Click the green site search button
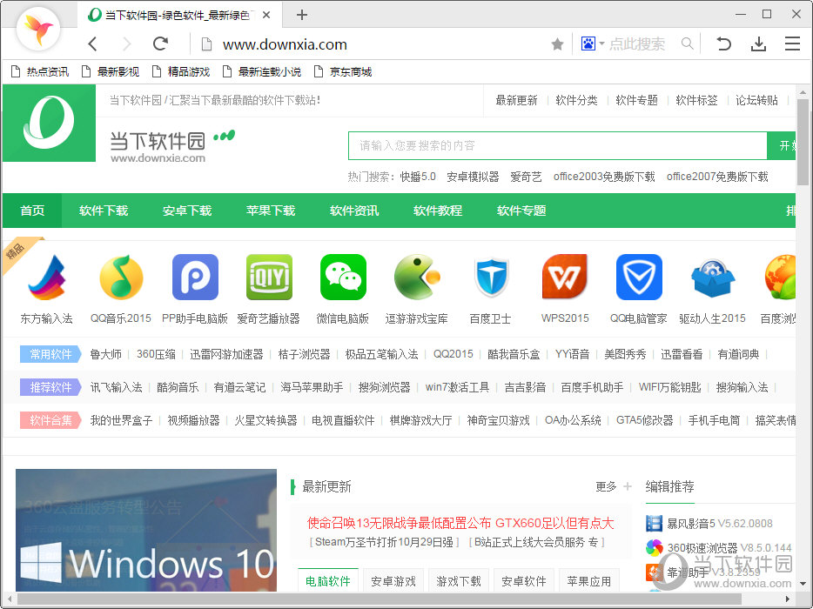Image resolution: width=813 pixels, height=609 pixels. [782, 145]
